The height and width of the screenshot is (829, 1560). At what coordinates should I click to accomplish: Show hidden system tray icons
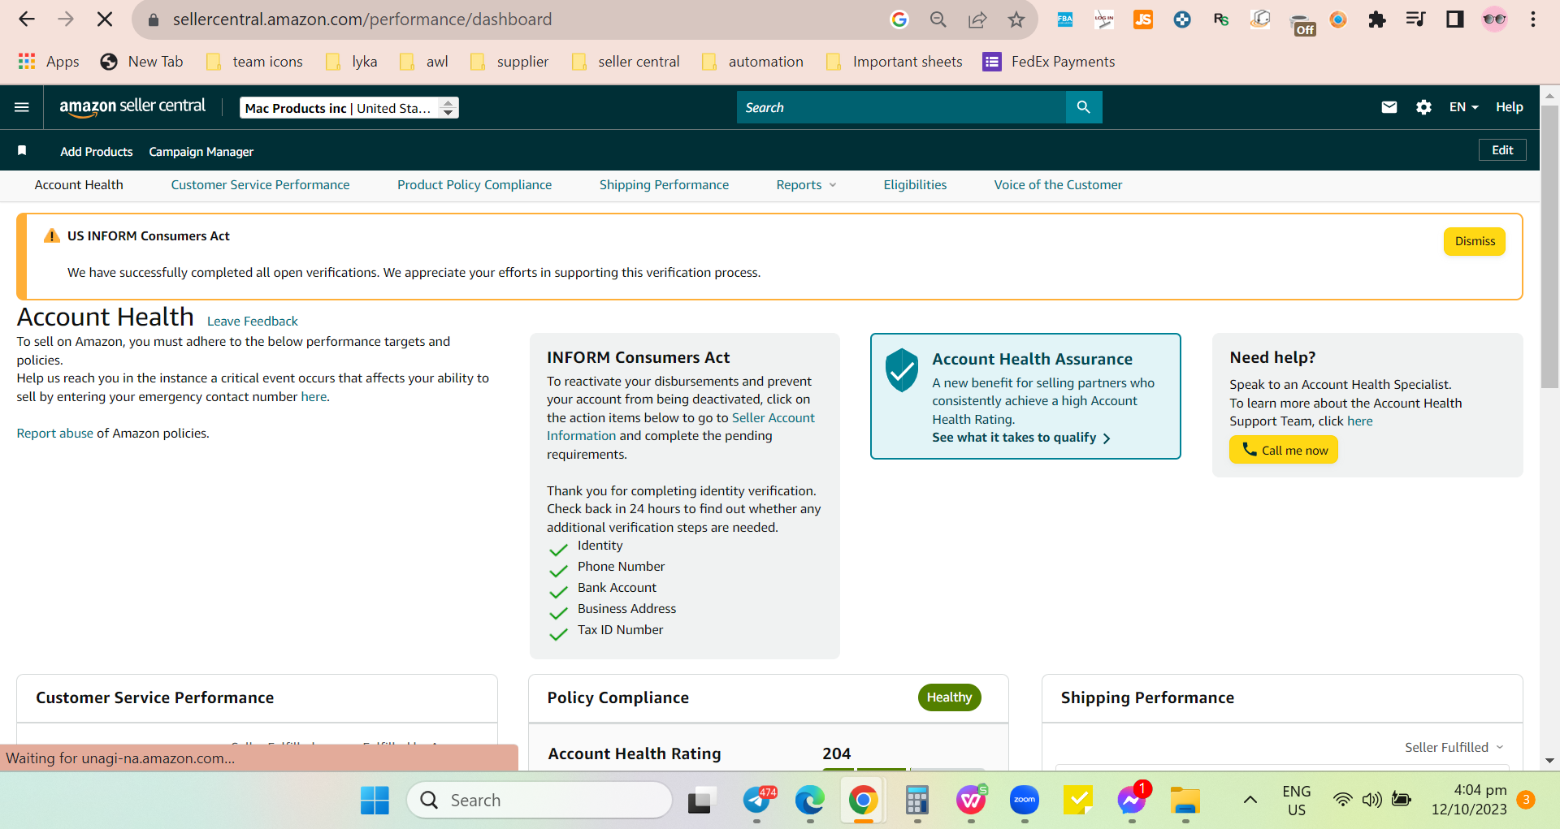coord(1250,801)
